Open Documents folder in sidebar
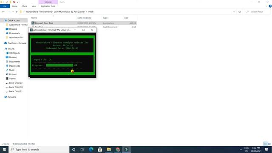272x153 pixels. coord(14,62)
